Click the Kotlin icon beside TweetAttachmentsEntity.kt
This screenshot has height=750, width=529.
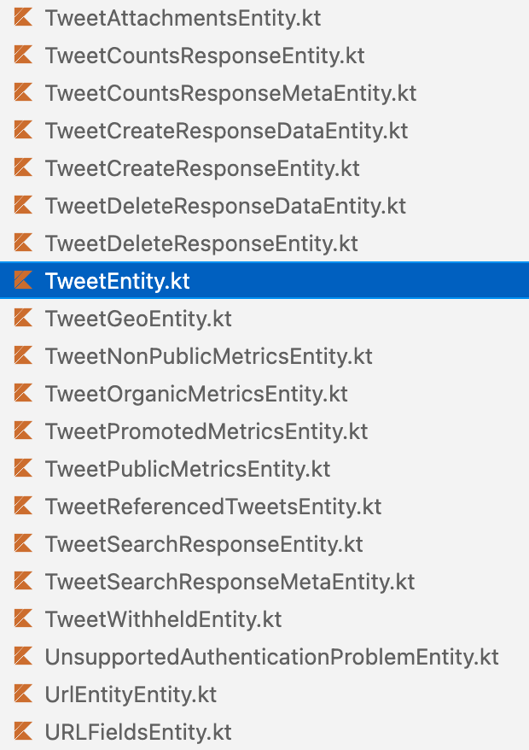(22, 17)
